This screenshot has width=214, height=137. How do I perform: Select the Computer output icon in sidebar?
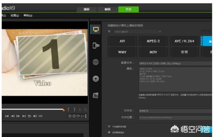click(x=95, y=29)
